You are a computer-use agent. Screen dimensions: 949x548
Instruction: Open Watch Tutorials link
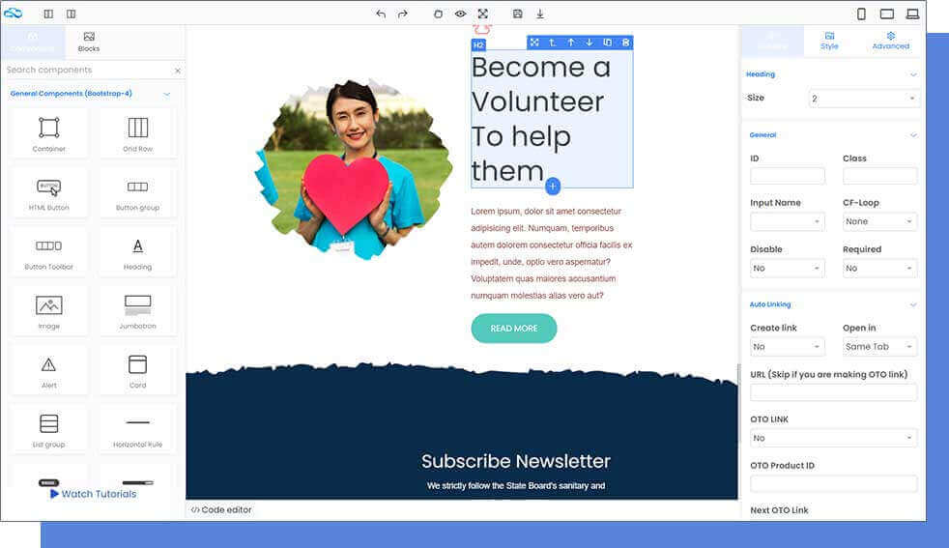(x=93, y=494)
